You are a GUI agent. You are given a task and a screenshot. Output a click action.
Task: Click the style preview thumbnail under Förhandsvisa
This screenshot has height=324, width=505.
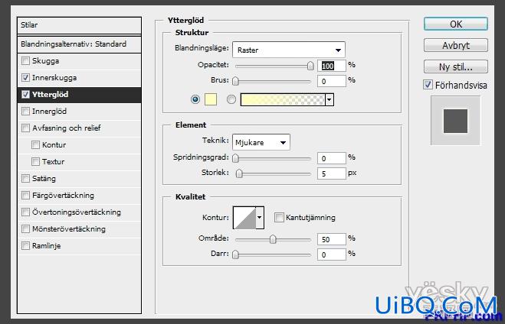coord(455,121)
